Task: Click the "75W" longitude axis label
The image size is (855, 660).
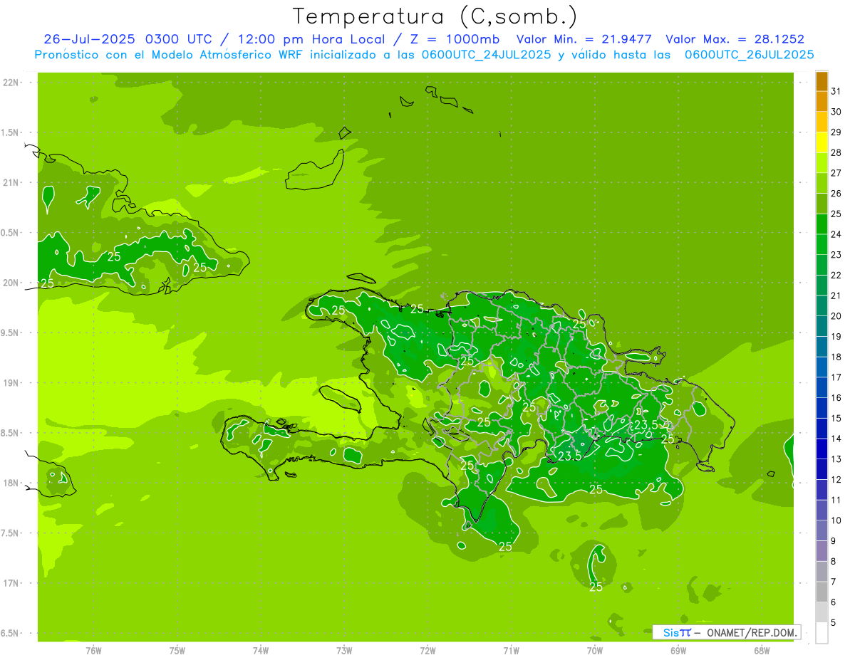Action: [x=177, y=651]
